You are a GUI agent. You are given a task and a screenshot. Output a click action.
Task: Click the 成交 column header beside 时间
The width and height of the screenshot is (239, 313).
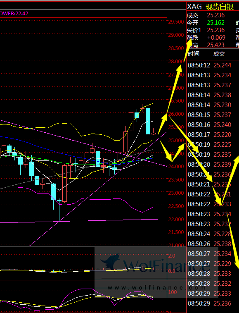tap(219, 54)
